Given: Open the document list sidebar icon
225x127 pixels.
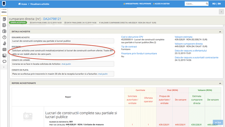Looking at the screenshot, I should click(4, 19).
